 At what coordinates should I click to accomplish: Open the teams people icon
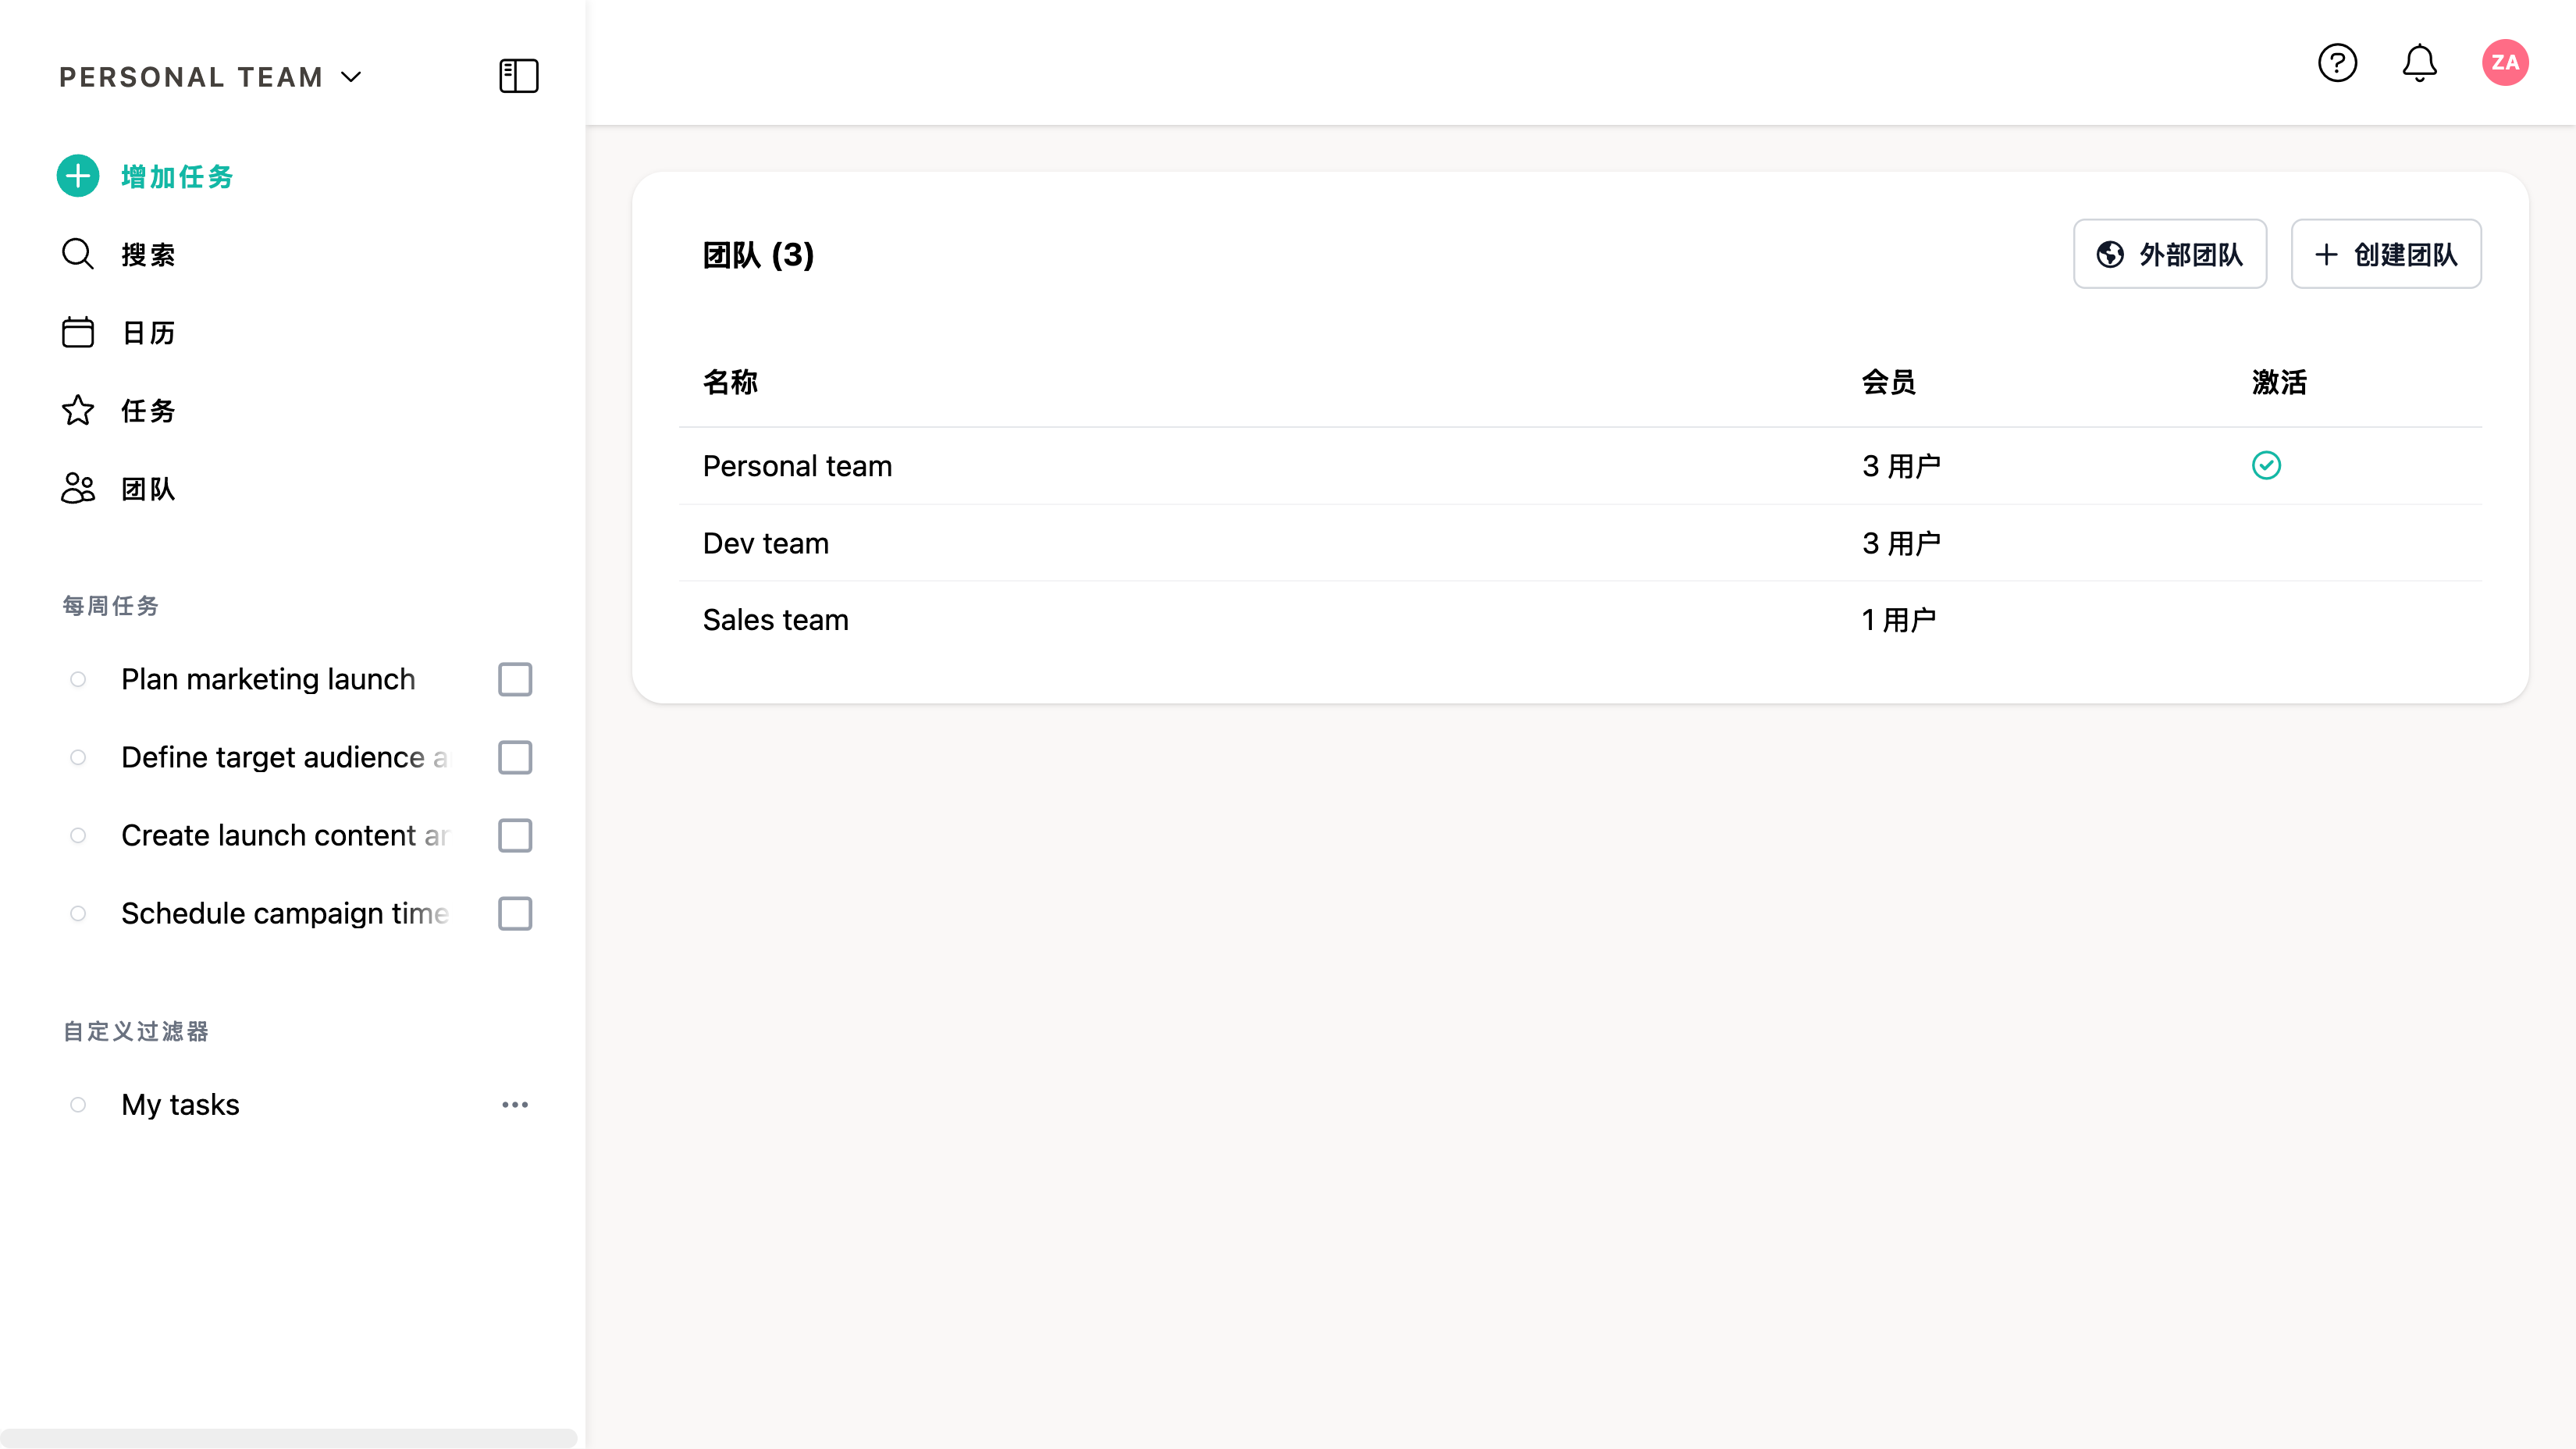pyautogui.click(x=78, y=488)
